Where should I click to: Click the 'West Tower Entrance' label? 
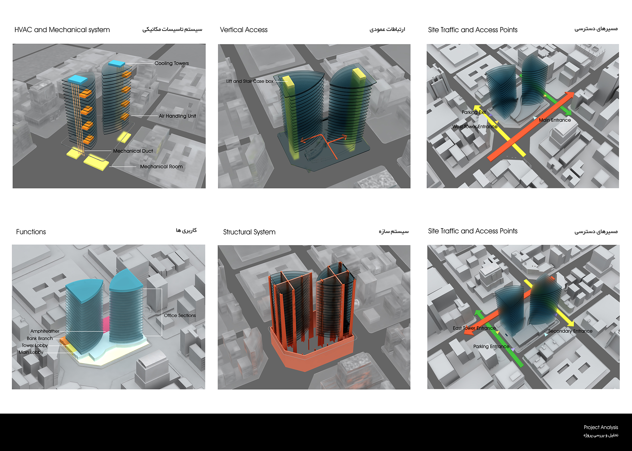pyautogui.click(x=475, y=126)
